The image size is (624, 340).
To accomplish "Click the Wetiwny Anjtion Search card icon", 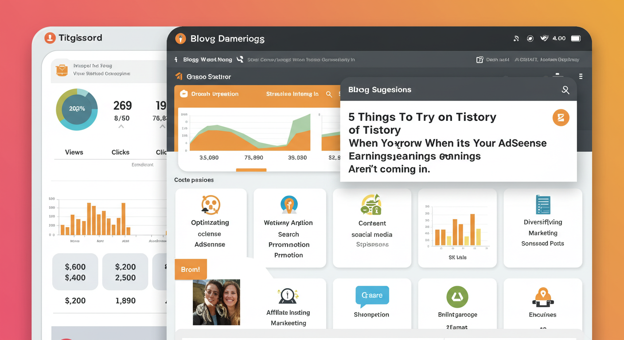I will pos(289,205).
